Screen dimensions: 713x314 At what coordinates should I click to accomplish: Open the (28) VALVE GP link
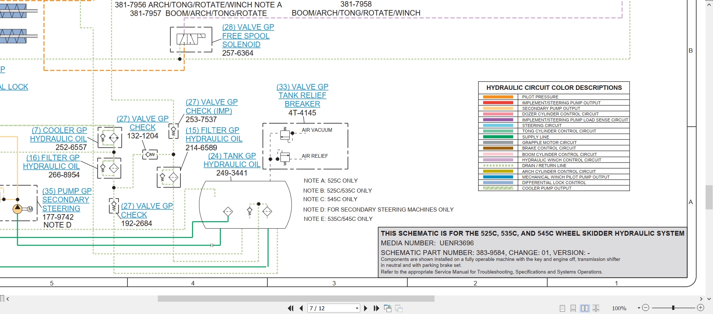point(248,27)
